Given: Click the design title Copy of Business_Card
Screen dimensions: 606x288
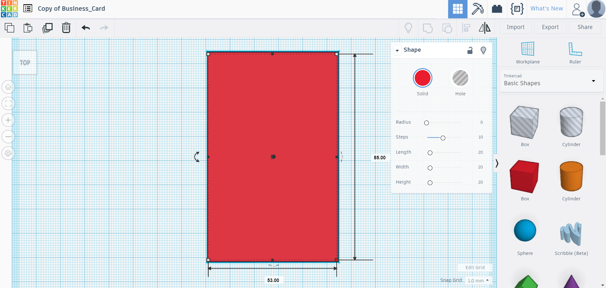Looking at the screenshot, I should pyautogui.click(x=71, y=9).
